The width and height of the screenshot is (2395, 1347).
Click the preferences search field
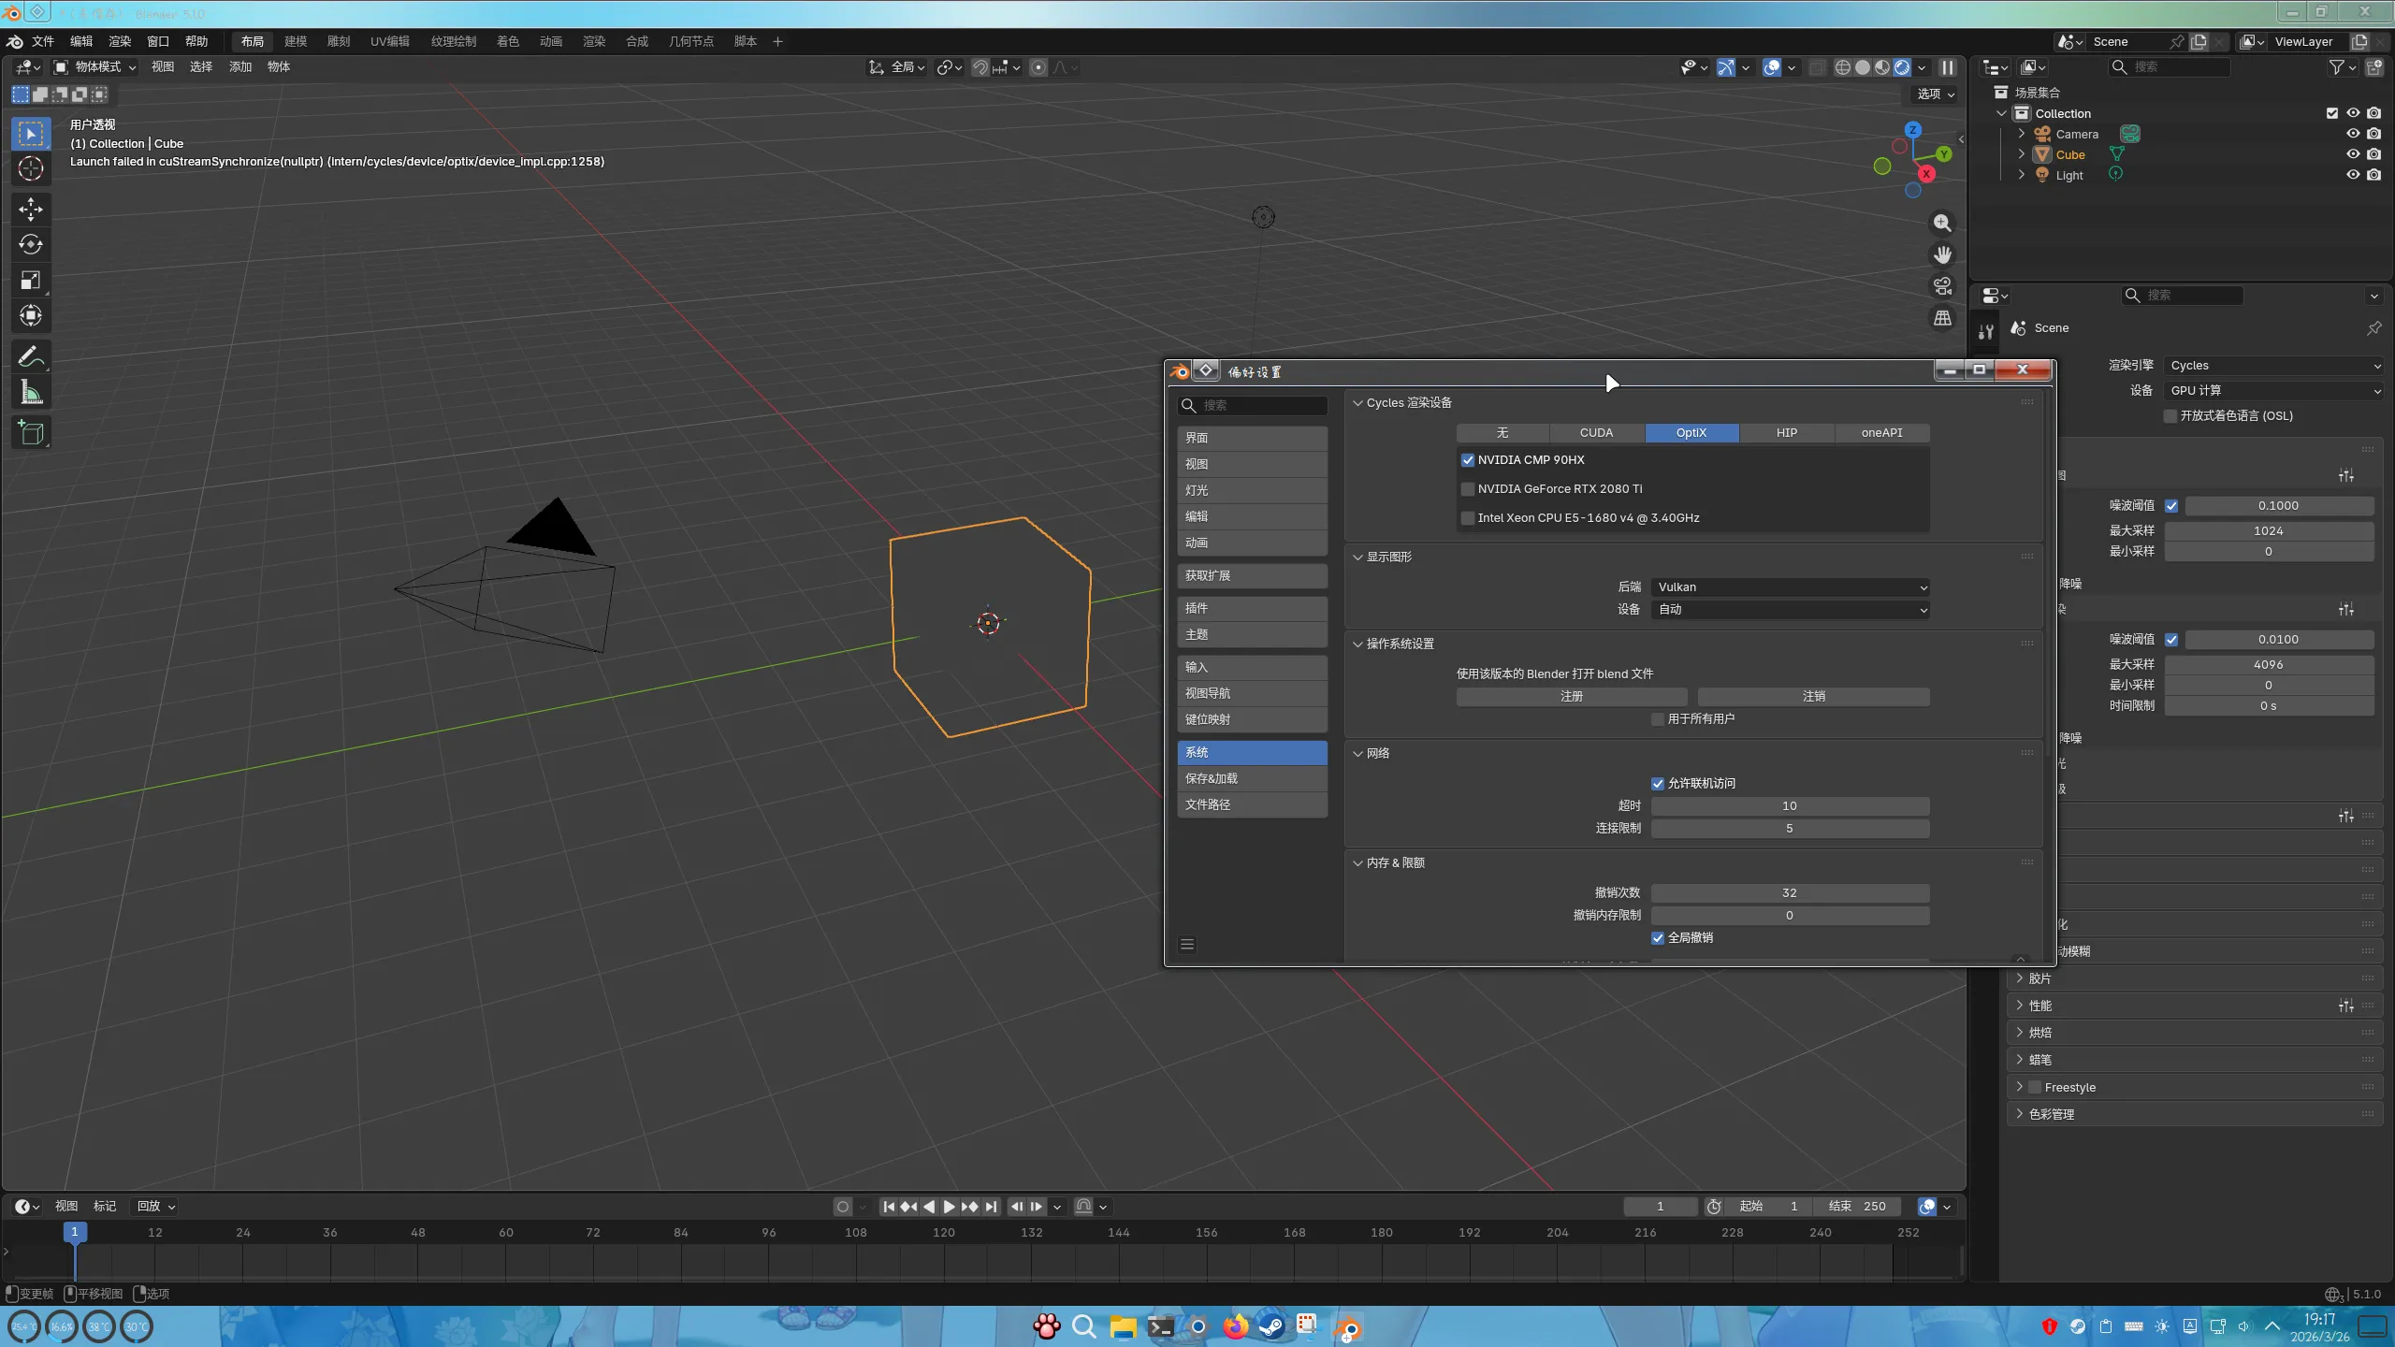coord(1259,405)
